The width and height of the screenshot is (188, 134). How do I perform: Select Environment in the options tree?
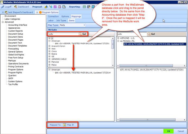pos(10,16)
